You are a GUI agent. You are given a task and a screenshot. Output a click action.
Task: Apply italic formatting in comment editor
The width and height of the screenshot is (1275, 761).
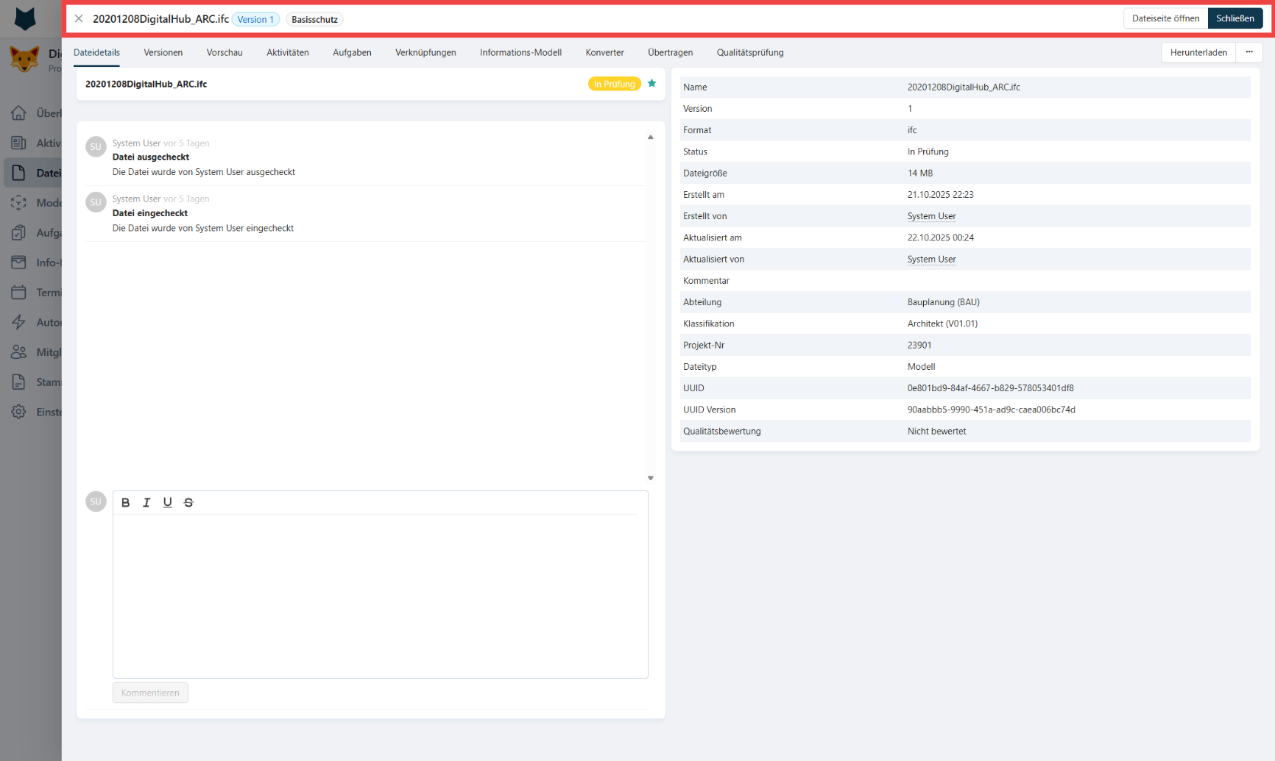(146, 502)
